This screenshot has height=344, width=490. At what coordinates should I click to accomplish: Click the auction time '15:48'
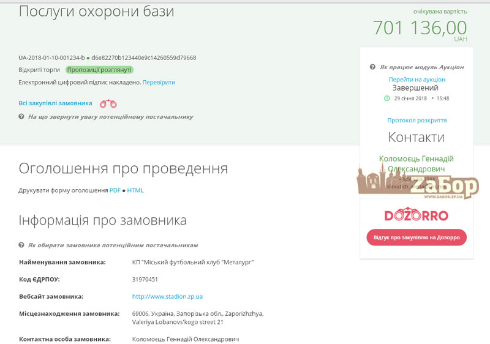(443, 99)
